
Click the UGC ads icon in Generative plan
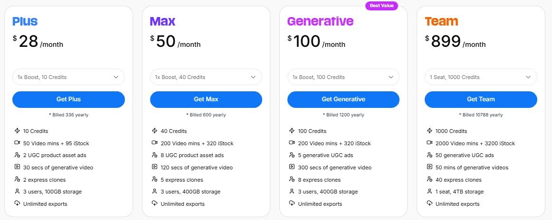pos(292,155)
